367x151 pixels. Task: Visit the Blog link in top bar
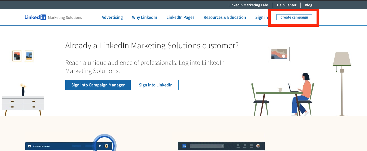click(x=308, y=5)
